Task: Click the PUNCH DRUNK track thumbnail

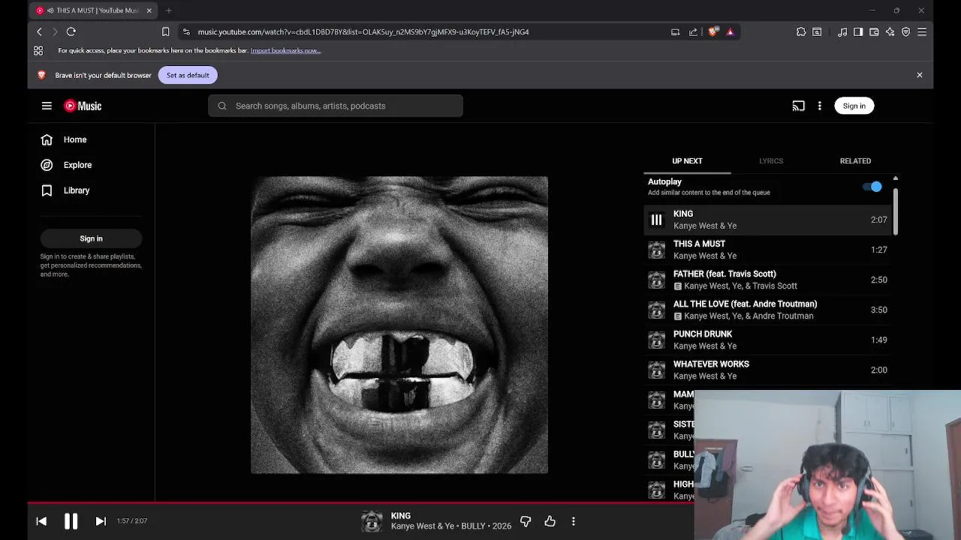Action: [656, 340]
